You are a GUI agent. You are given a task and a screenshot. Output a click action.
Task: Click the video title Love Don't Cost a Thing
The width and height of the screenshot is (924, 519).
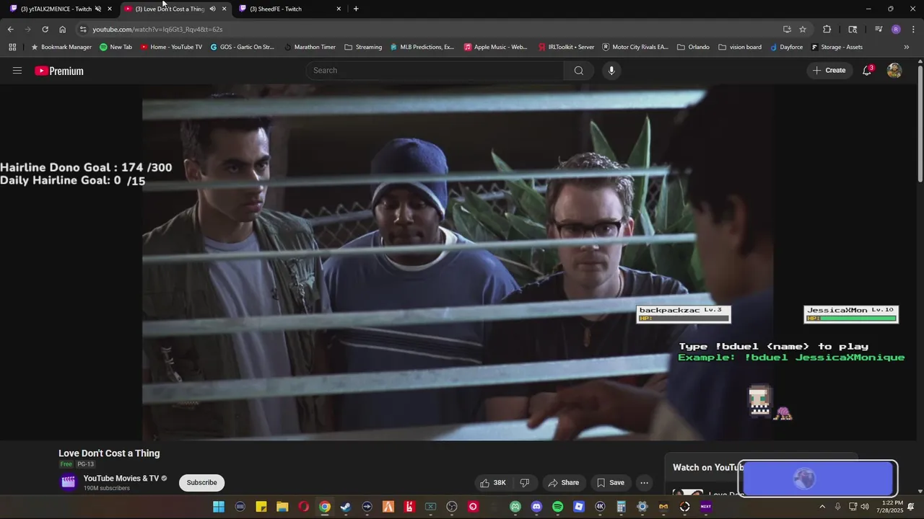pyautogui.click(x=109, y=453)
